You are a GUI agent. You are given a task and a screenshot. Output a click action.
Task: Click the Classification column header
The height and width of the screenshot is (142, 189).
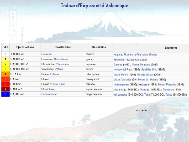pyautogui.click(x=63, y=47)
